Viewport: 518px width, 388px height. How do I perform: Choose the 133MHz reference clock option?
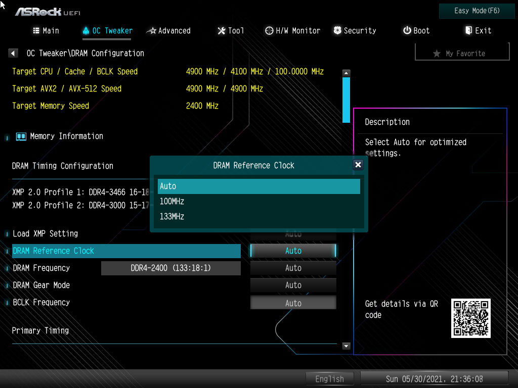click(258, 217)
